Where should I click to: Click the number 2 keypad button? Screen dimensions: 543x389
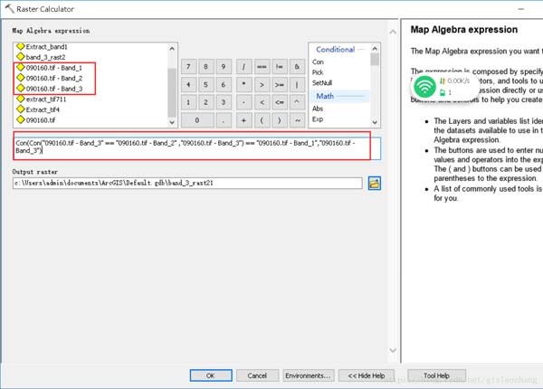205,102
